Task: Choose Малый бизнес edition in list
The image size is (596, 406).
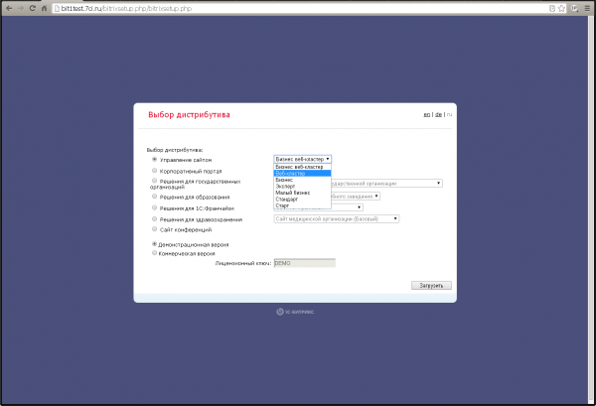Action: click(303, 193)
